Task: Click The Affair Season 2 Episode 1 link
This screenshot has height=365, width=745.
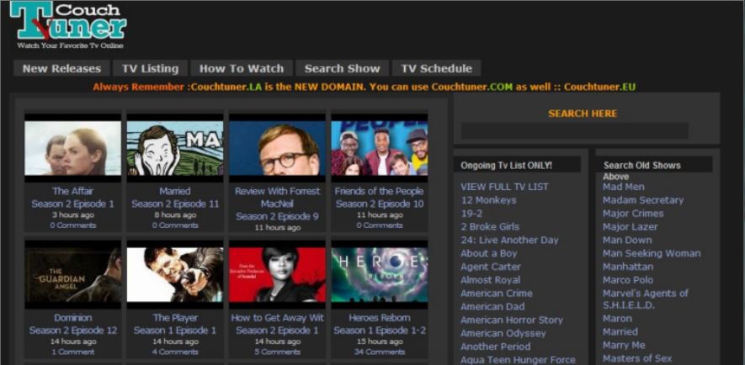Action: [x=72, y=198]
